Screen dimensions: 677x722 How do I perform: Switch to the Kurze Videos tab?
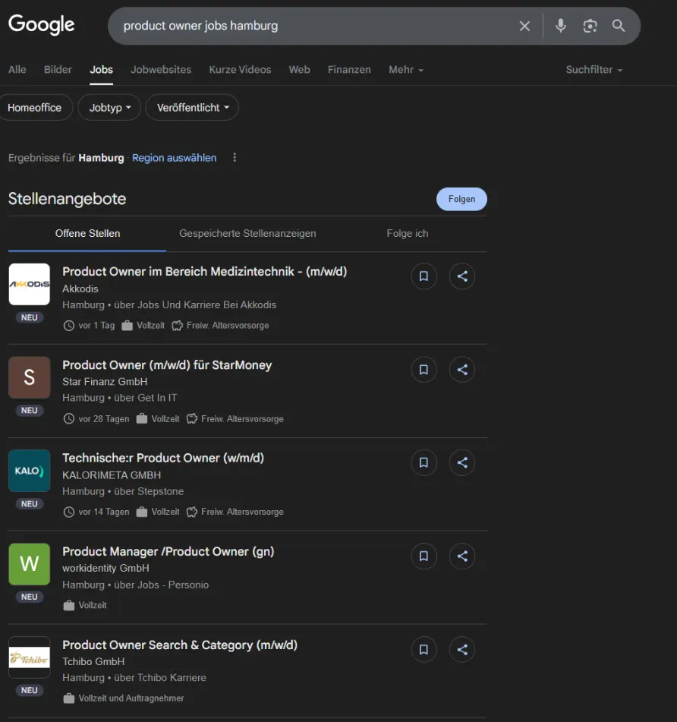241,70
